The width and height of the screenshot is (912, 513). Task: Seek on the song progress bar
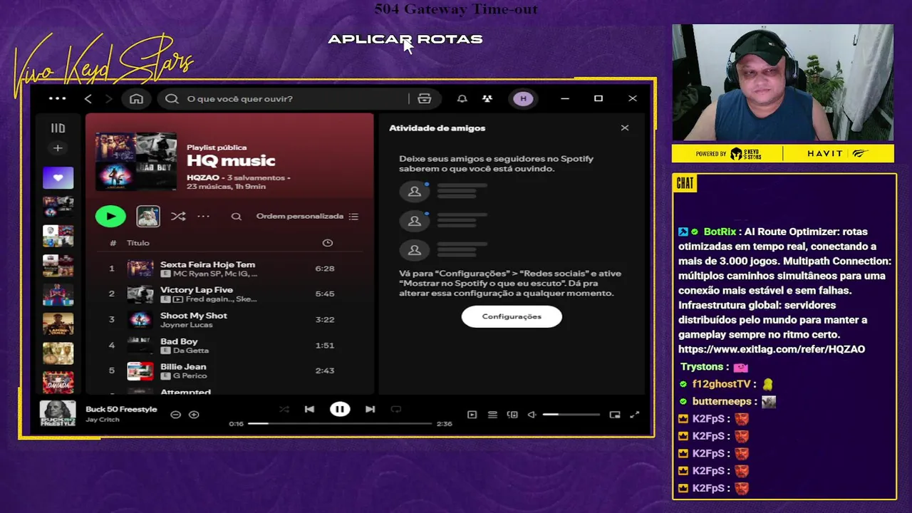(341, 423)
